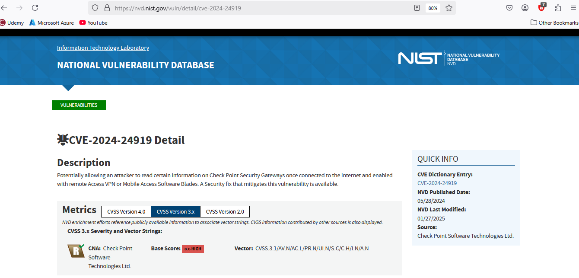Open the shield tracking protection icon
This screenshot has width=579, height=278.
coord(95,8)
